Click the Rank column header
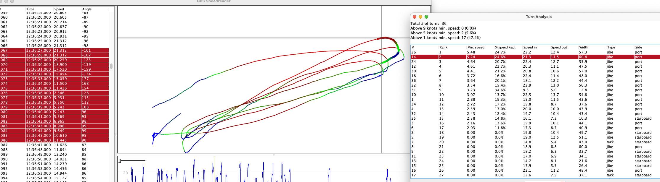660x182 pixels. tap(444, 47)
